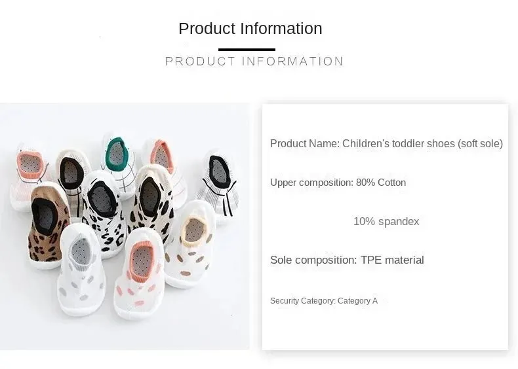Click the salmon-collared shoe at top center

[164, 164]
